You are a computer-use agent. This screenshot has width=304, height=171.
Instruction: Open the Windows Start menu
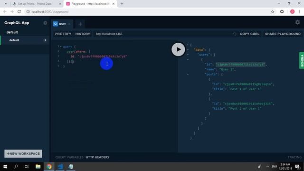pos(5,167)
